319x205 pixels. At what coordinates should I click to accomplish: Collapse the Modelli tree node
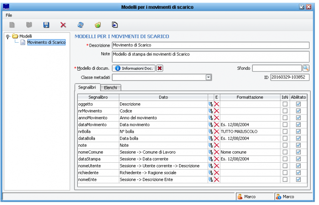8,36
